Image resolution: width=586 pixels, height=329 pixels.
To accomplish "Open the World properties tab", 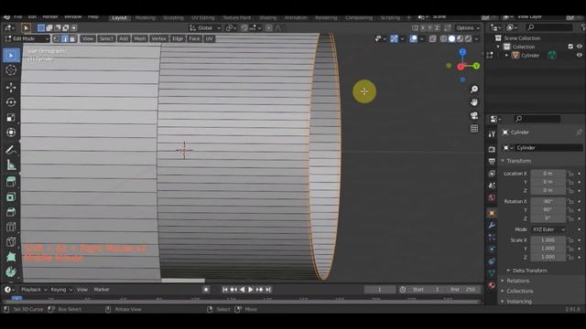I will coord(492,197).
